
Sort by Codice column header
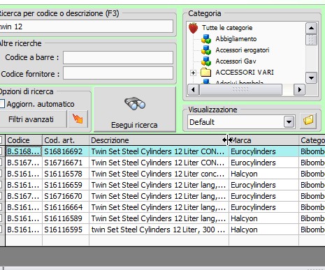24,140
